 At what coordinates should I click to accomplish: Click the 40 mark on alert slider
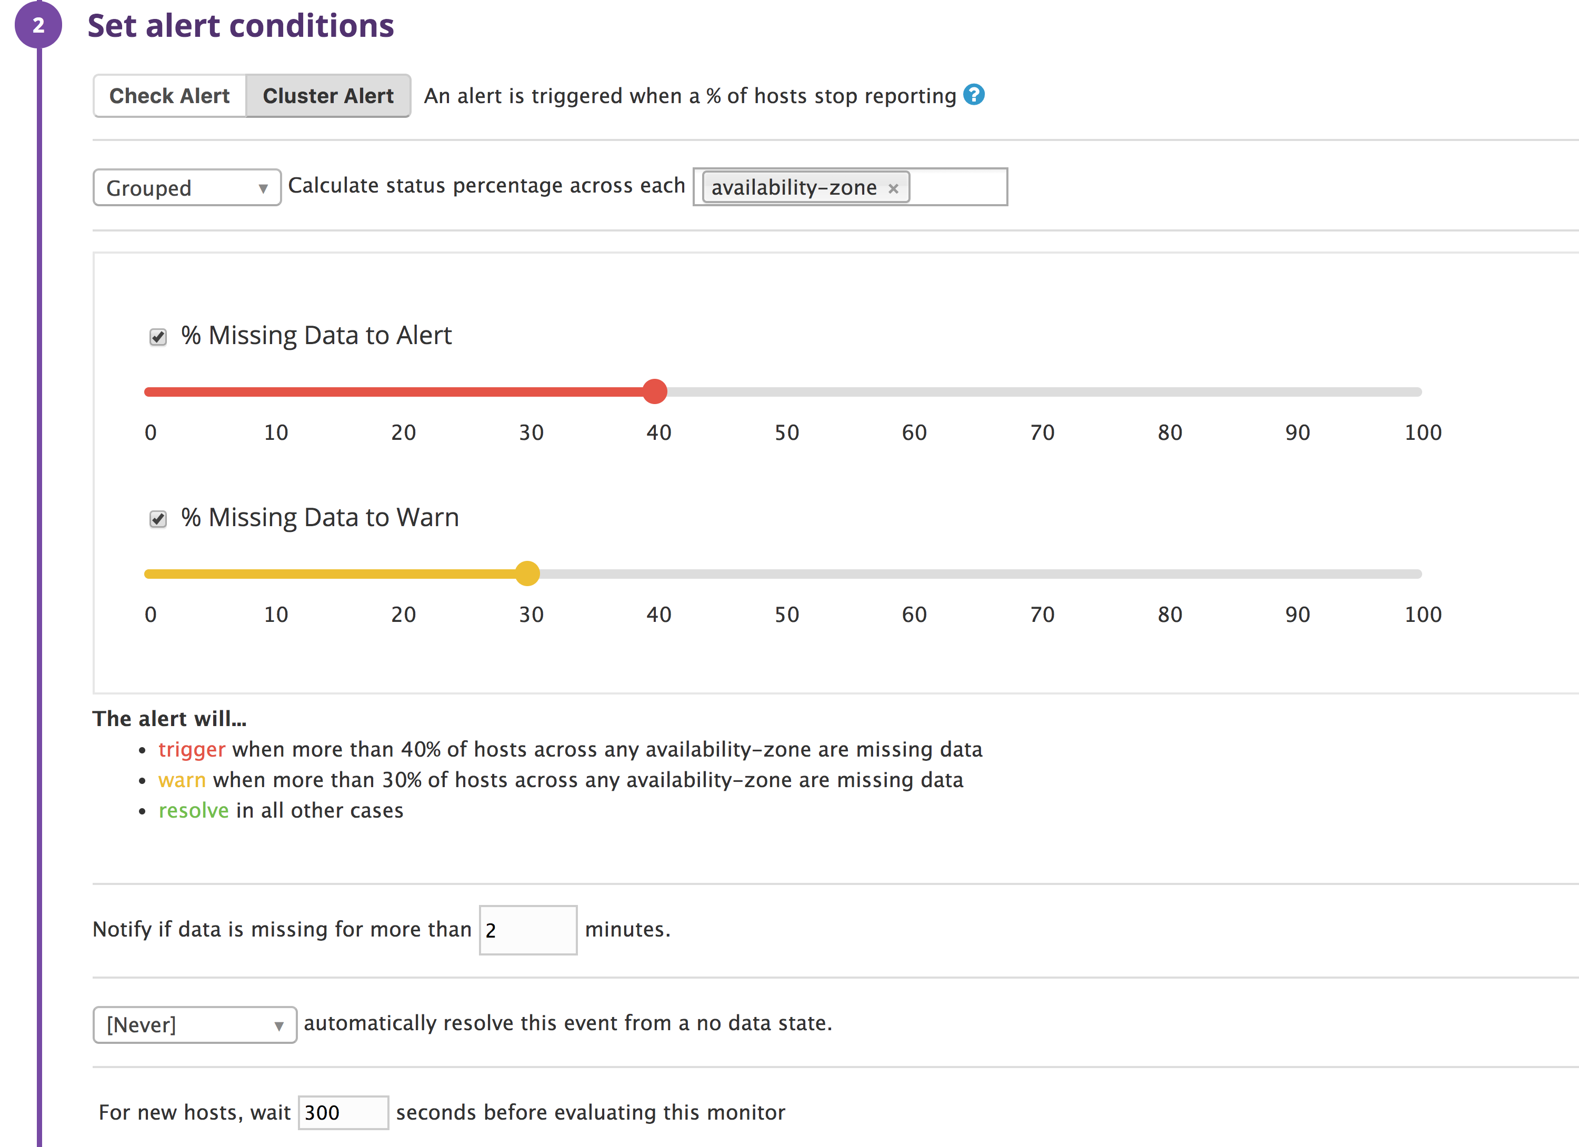[658, 432]
